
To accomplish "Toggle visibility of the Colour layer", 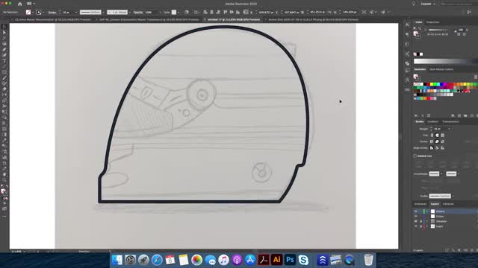I will coord(416,217).
